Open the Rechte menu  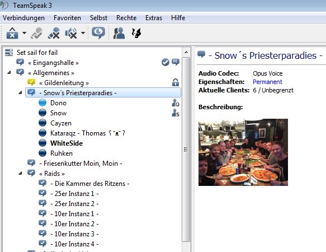tap(126, 18)
